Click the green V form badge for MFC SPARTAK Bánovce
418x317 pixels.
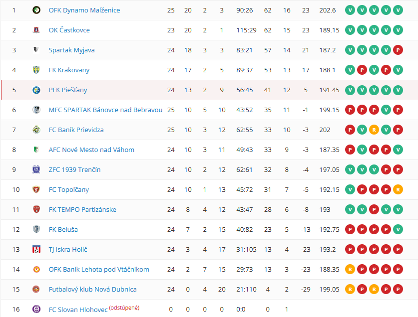click(386, 110)
